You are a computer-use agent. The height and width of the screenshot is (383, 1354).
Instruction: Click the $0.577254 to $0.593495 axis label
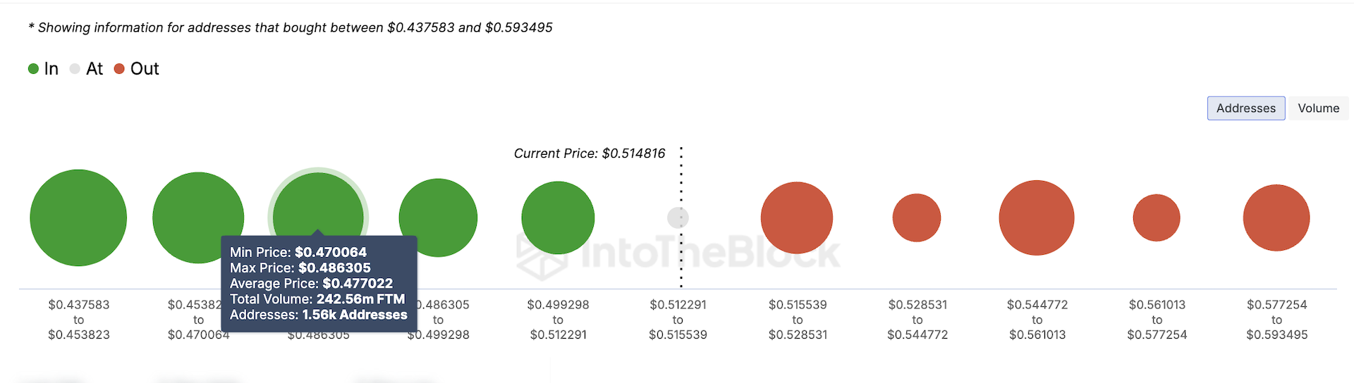click(1276, 320)
